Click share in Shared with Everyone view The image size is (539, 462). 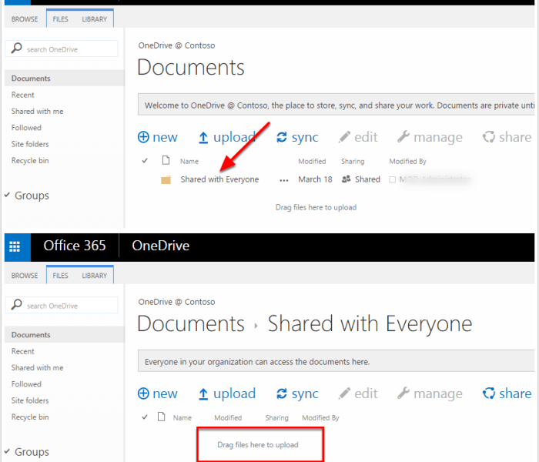[507, 393]
